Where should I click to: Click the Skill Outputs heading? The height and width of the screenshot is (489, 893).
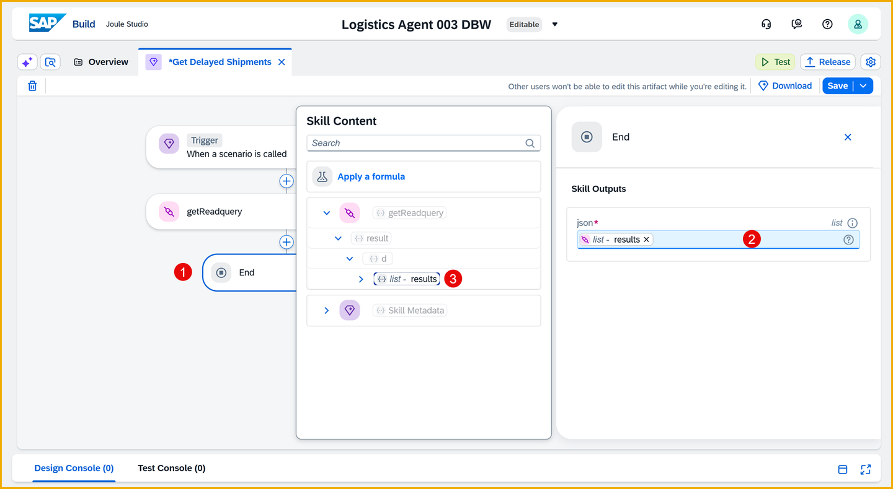(x=598, y=189)
